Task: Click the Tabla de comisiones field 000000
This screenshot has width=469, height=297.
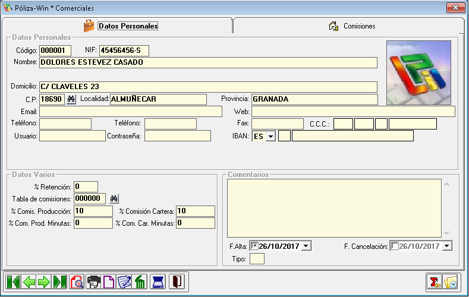Action: tap(90, 198)
